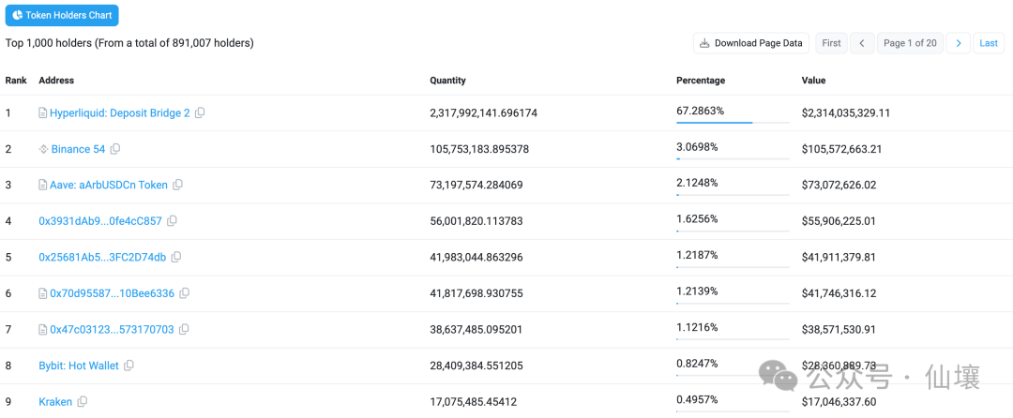
Task: Copy the 0x25681Ab5...3FC2D74db address
Action: point(176,258)
